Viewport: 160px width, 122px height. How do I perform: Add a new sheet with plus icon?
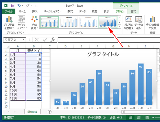(x=50, y=112)
